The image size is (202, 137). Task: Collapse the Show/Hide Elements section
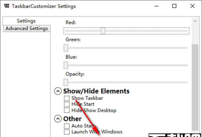coord(58,91)
